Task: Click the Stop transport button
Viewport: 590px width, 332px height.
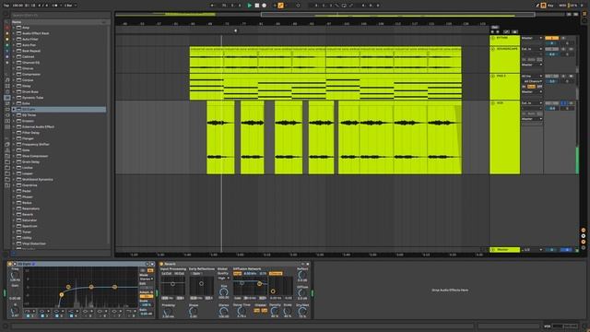Action: pyautogui.click(x=257, y=6)
